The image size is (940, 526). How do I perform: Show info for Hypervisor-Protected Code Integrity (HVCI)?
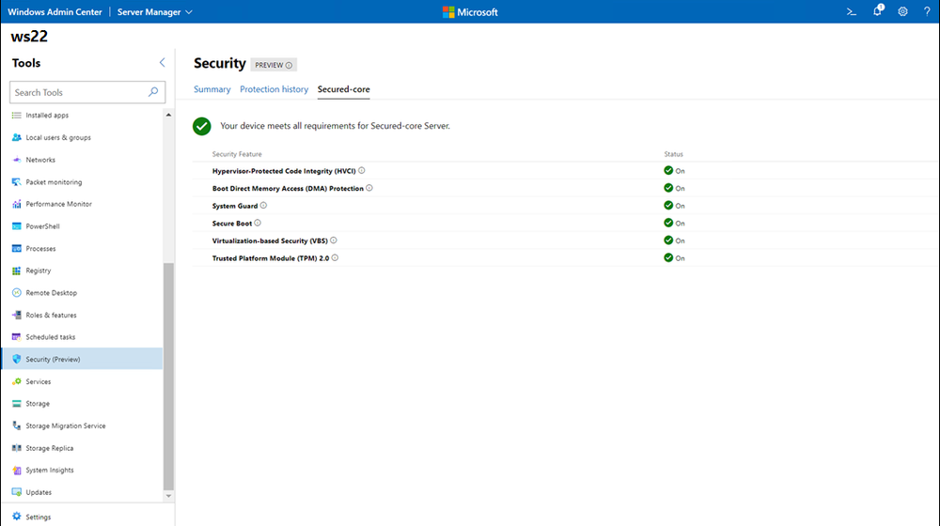[362, 171]
